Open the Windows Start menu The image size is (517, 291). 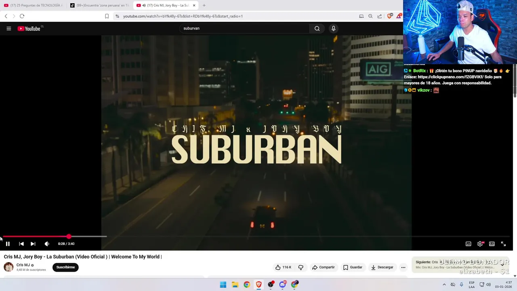(x=223, y=285)
